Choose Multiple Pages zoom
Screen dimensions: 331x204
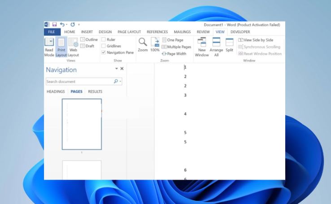[176, 47]
